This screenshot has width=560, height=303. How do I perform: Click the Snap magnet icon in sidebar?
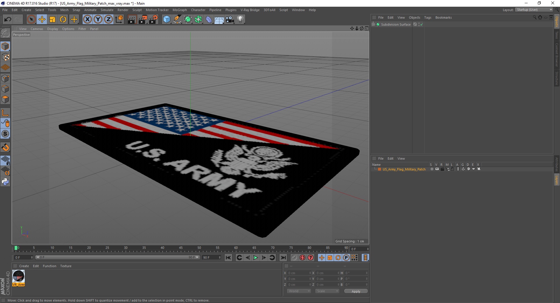pyautogui.click(x=5, y=147)
